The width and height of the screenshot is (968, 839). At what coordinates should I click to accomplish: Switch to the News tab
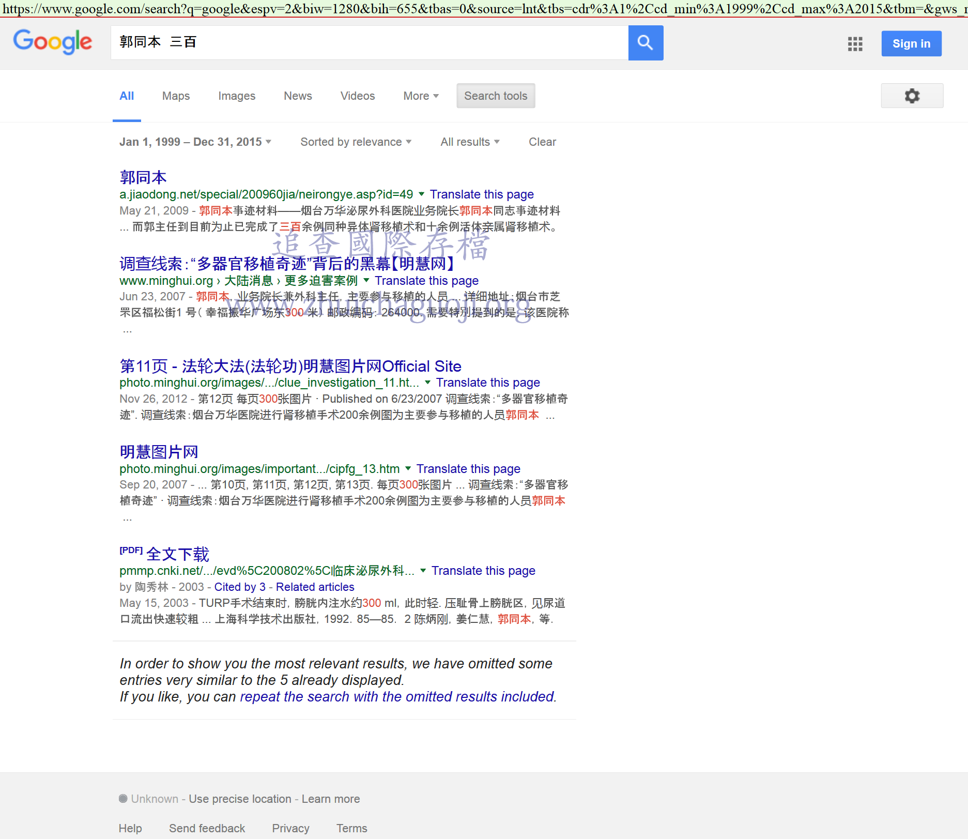point(298,96)
